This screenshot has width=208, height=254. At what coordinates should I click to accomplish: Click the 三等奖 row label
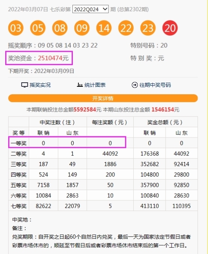click(19, 164)
